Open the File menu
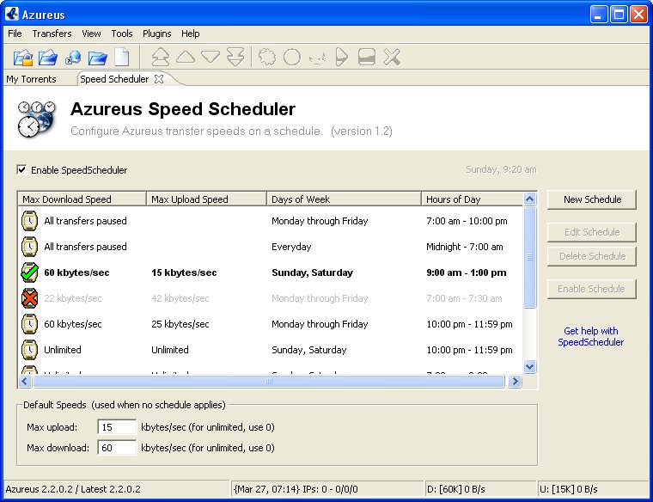This screenshot has height=502, width=653. click(x=15, y=34)
